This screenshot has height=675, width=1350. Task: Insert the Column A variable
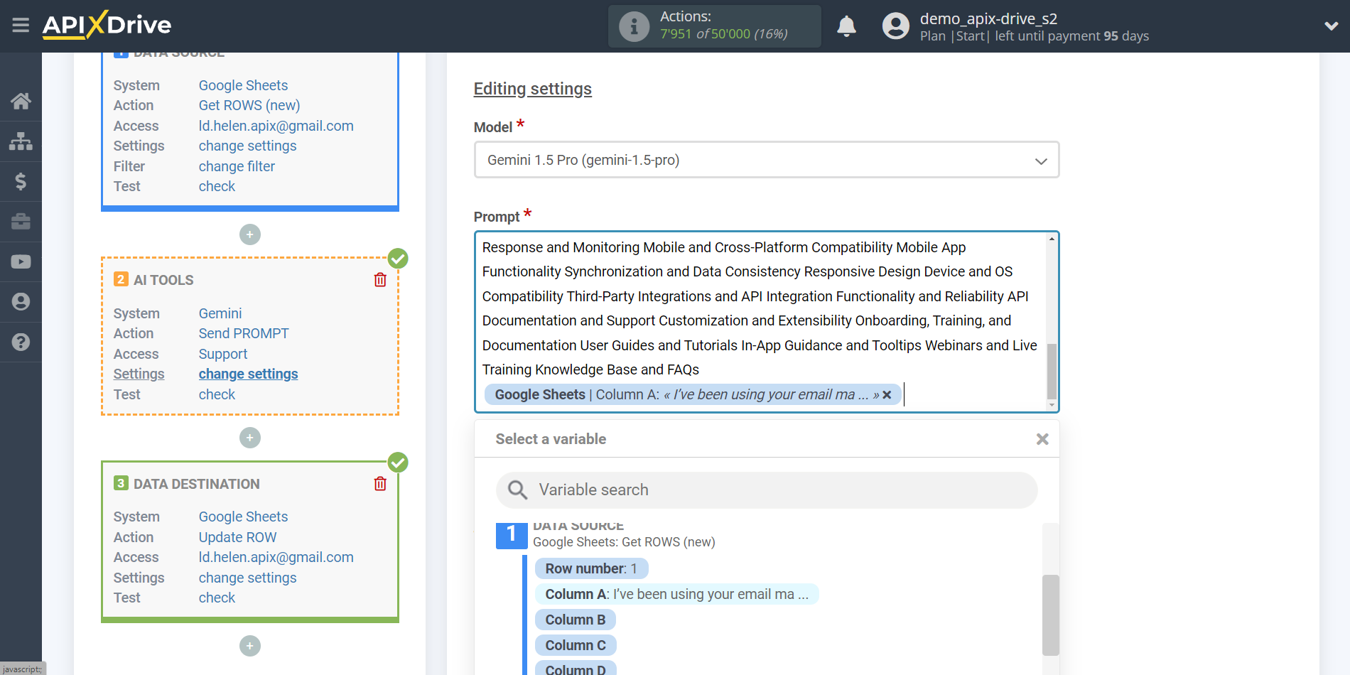click(x=676, y=594)
